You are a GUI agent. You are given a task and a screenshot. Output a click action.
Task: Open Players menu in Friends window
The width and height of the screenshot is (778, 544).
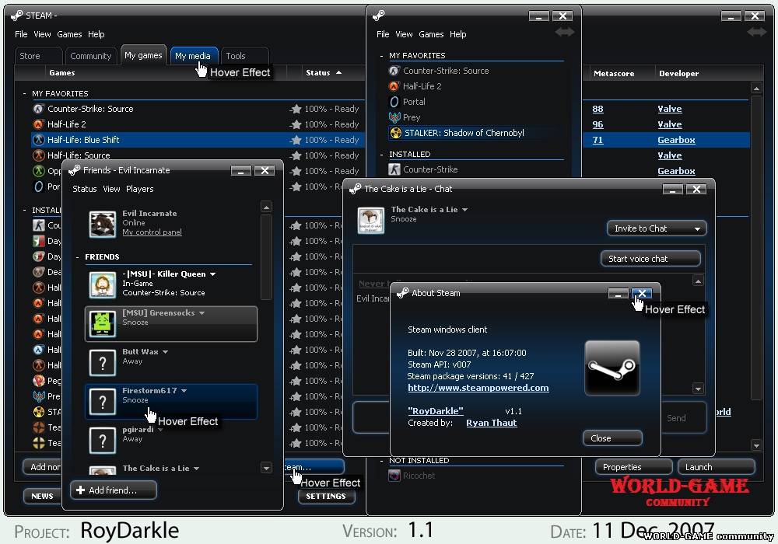(x=139, y=189)
